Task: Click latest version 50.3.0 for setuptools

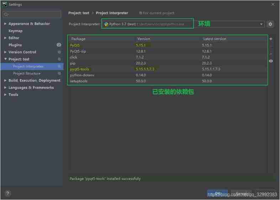Action: (207, 81)
